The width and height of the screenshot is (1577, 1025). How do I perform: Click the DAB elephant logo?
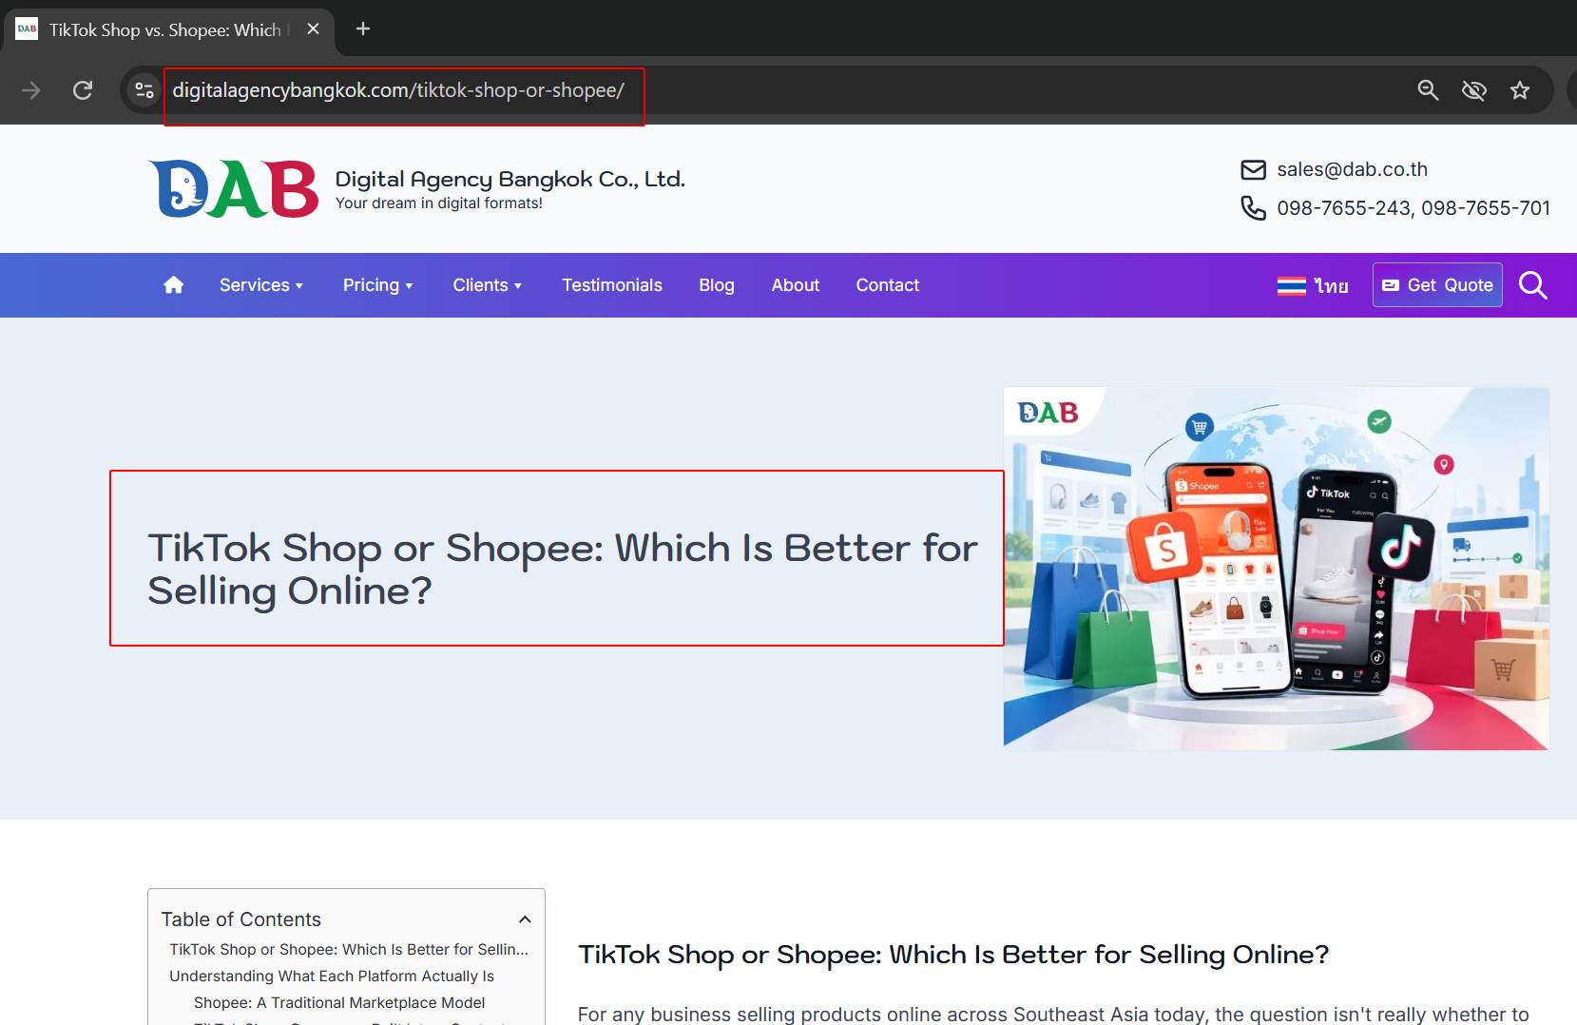[x=234, y=188]
